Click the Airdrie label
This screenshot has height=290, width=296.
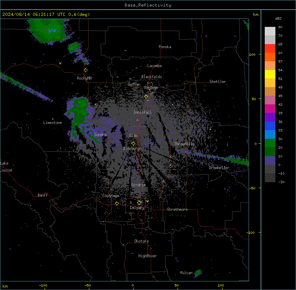click(x=139, y=185)
